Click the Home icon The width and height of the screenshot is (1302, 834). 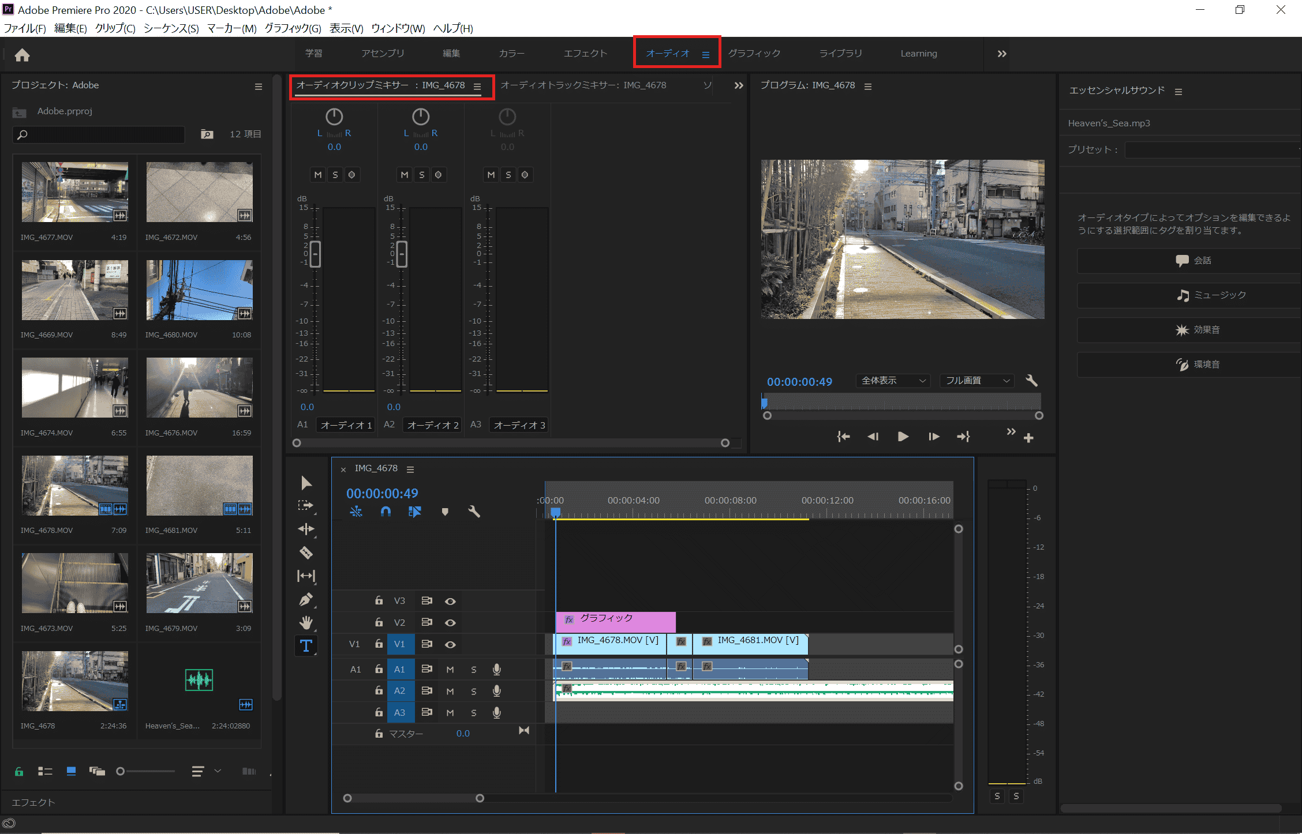[22, 55]
